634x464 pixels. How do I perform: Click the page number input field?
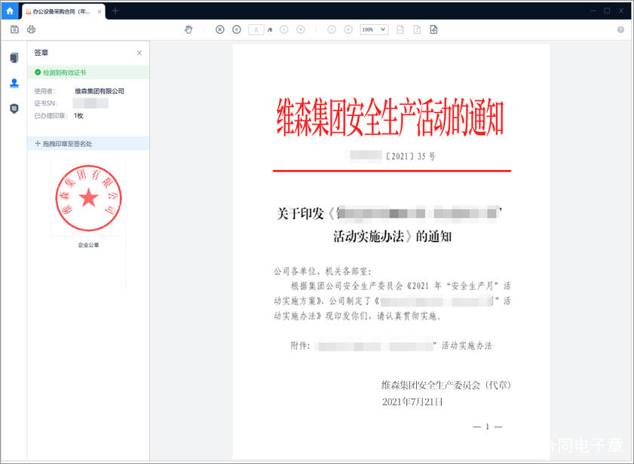click(x=256, y=29)
